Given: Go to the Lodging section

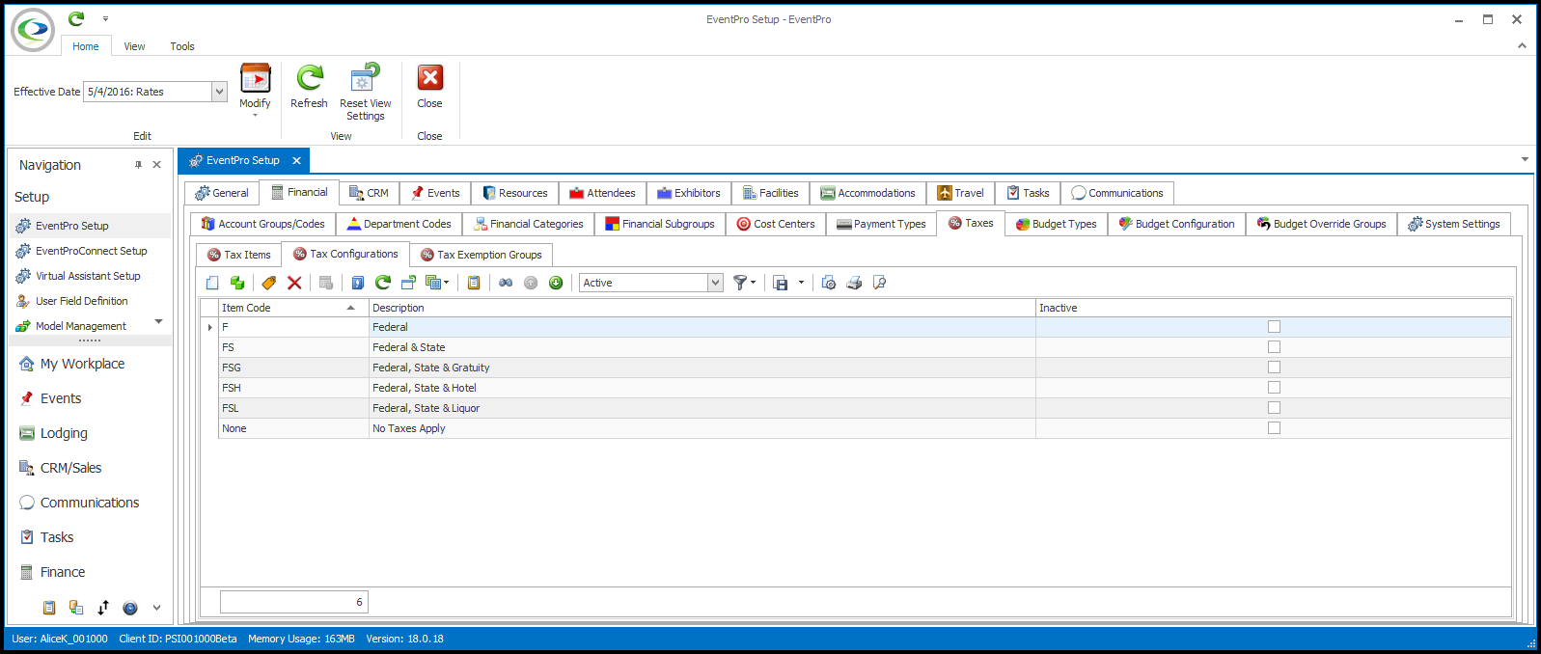Looking at the screenshot, I should [x=64, y=433].
